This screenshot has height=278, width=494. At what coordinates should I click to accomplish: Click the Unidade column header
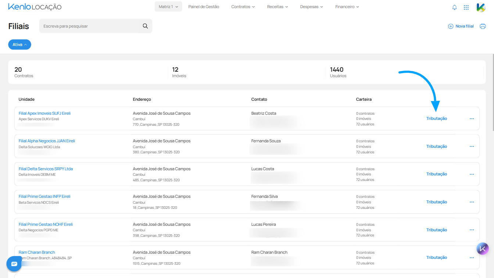[26, 99]
